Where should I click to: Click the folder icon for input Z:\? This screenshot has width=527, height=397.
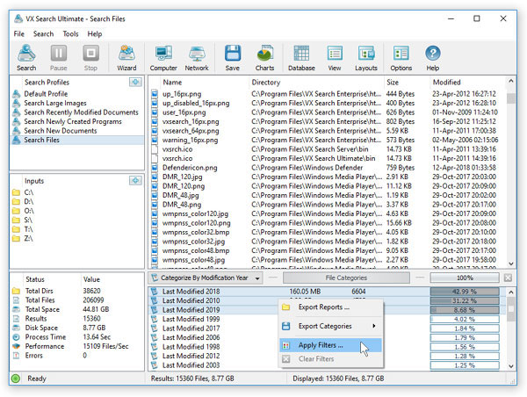tap(16, 238)
